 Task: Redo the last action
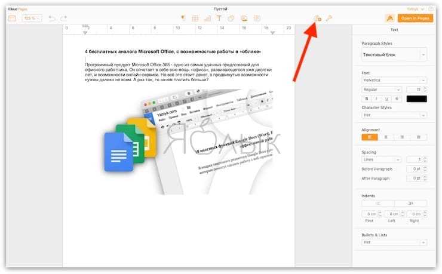(64, 19)
